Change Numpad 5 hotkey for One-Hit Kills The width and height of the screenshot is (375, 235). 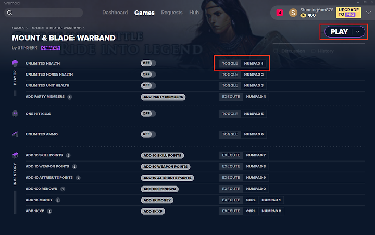[254, 114]
